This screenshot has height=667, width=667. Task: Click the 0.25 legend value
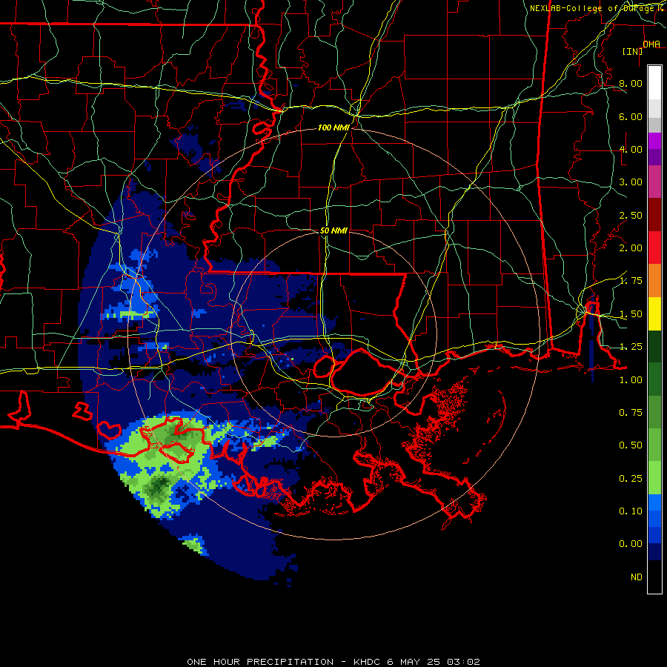tap(631, 479)
